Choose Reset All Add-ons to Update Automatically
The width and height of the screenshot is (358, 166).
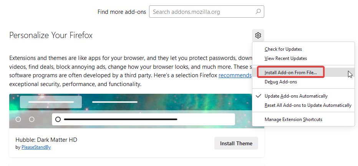tap(308, 105)
